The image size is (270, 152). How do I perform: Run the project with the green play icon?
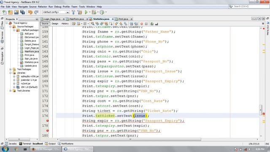click(86, 12)
